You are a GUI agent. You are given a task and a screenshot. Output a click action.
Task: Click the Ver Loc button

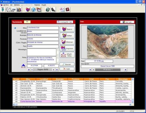[127, 22]
